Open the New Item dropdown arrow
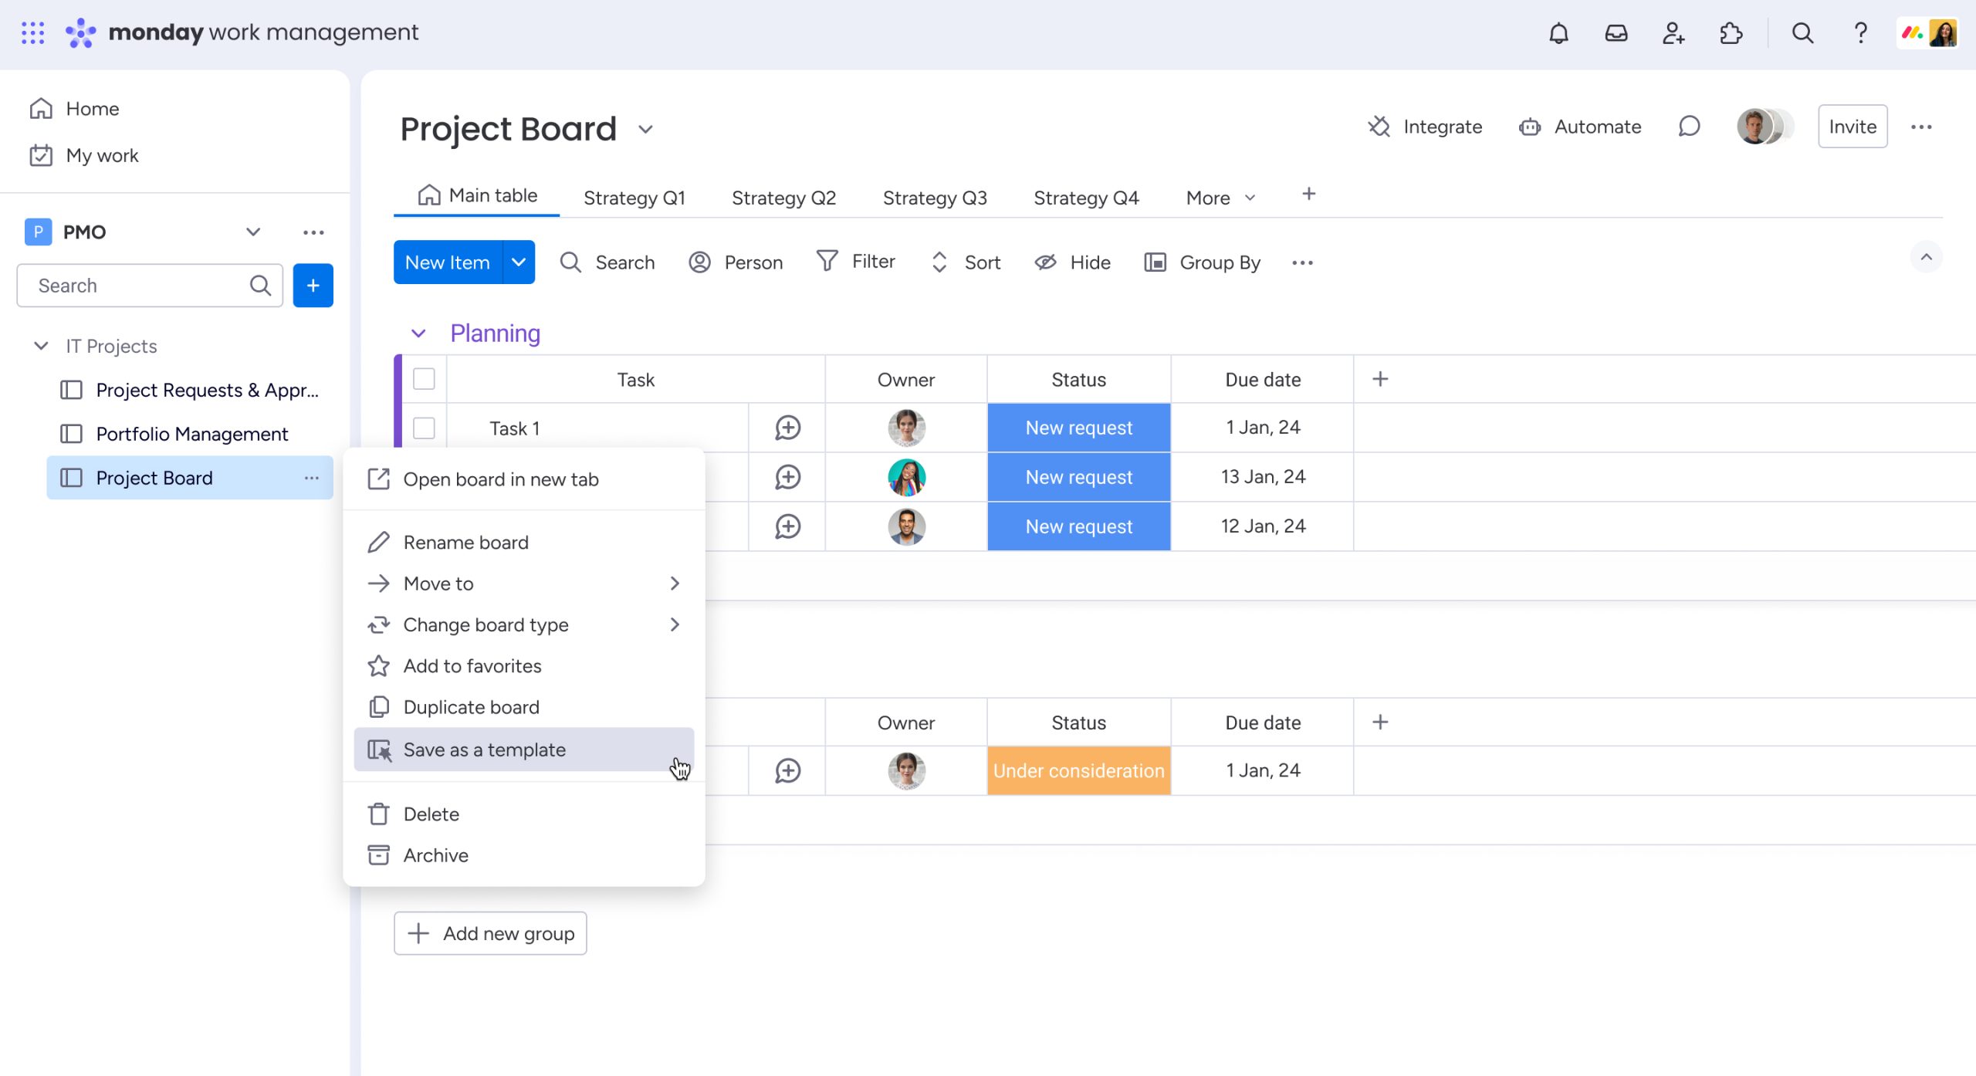The image size is (1976, 1076). pos(519,262)
